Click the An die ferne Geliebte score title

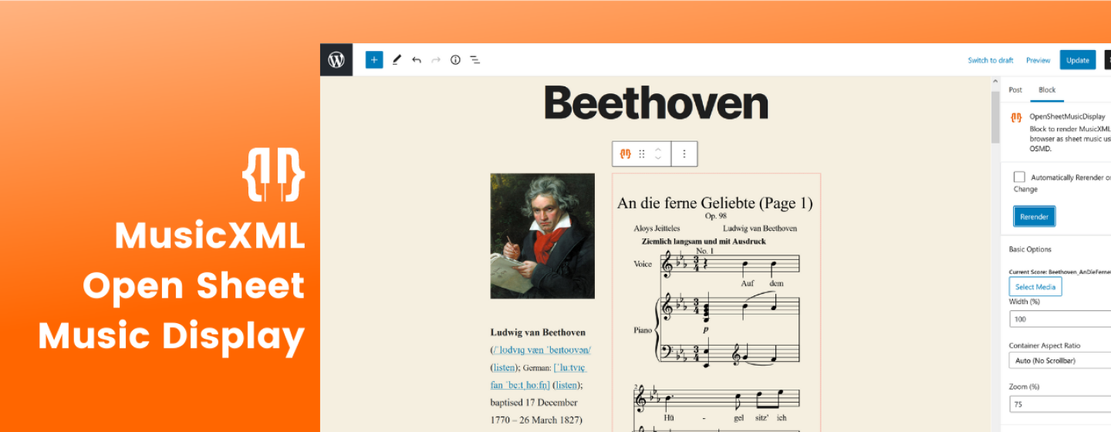715,203
